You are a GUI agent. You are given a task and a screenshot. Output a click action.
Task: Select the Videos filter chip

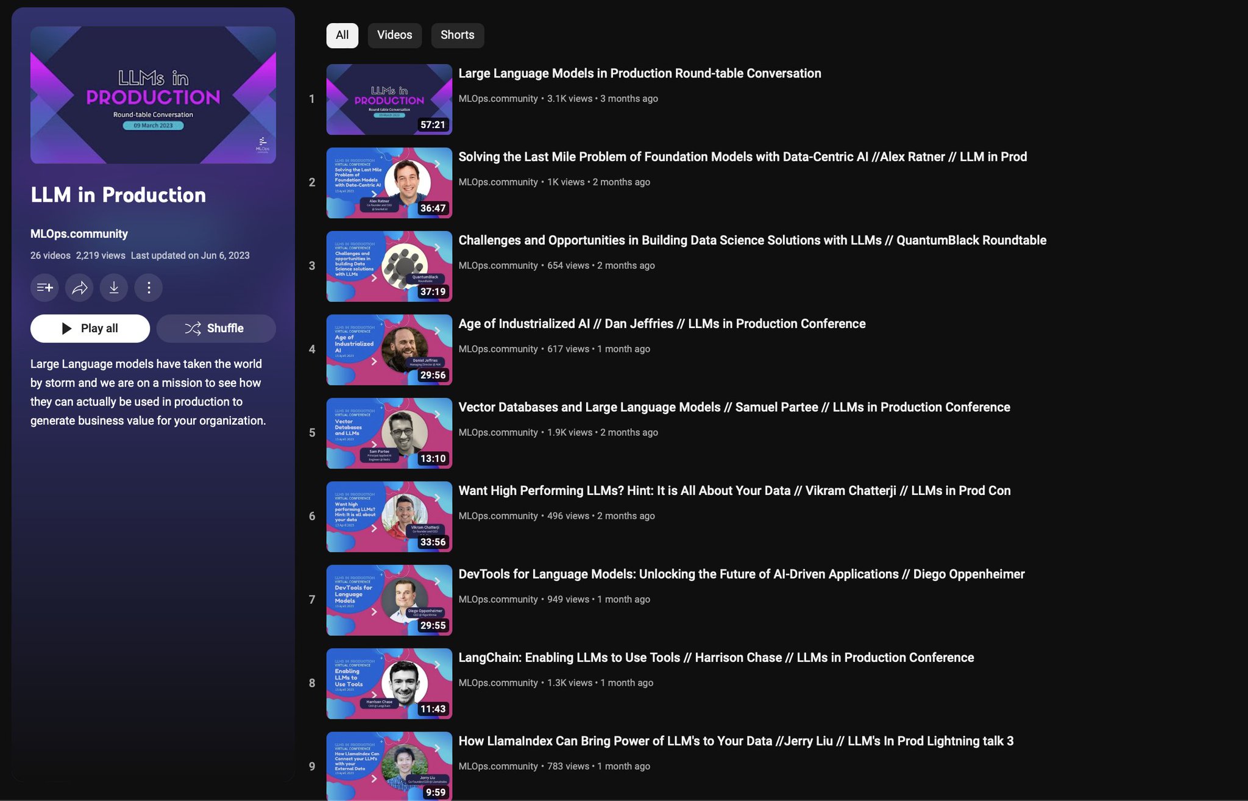394,35
